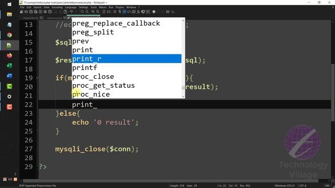This screenshot has height=188, width=335.
Task: Click line number 27 in margin
Action: [x=29, y=149]
